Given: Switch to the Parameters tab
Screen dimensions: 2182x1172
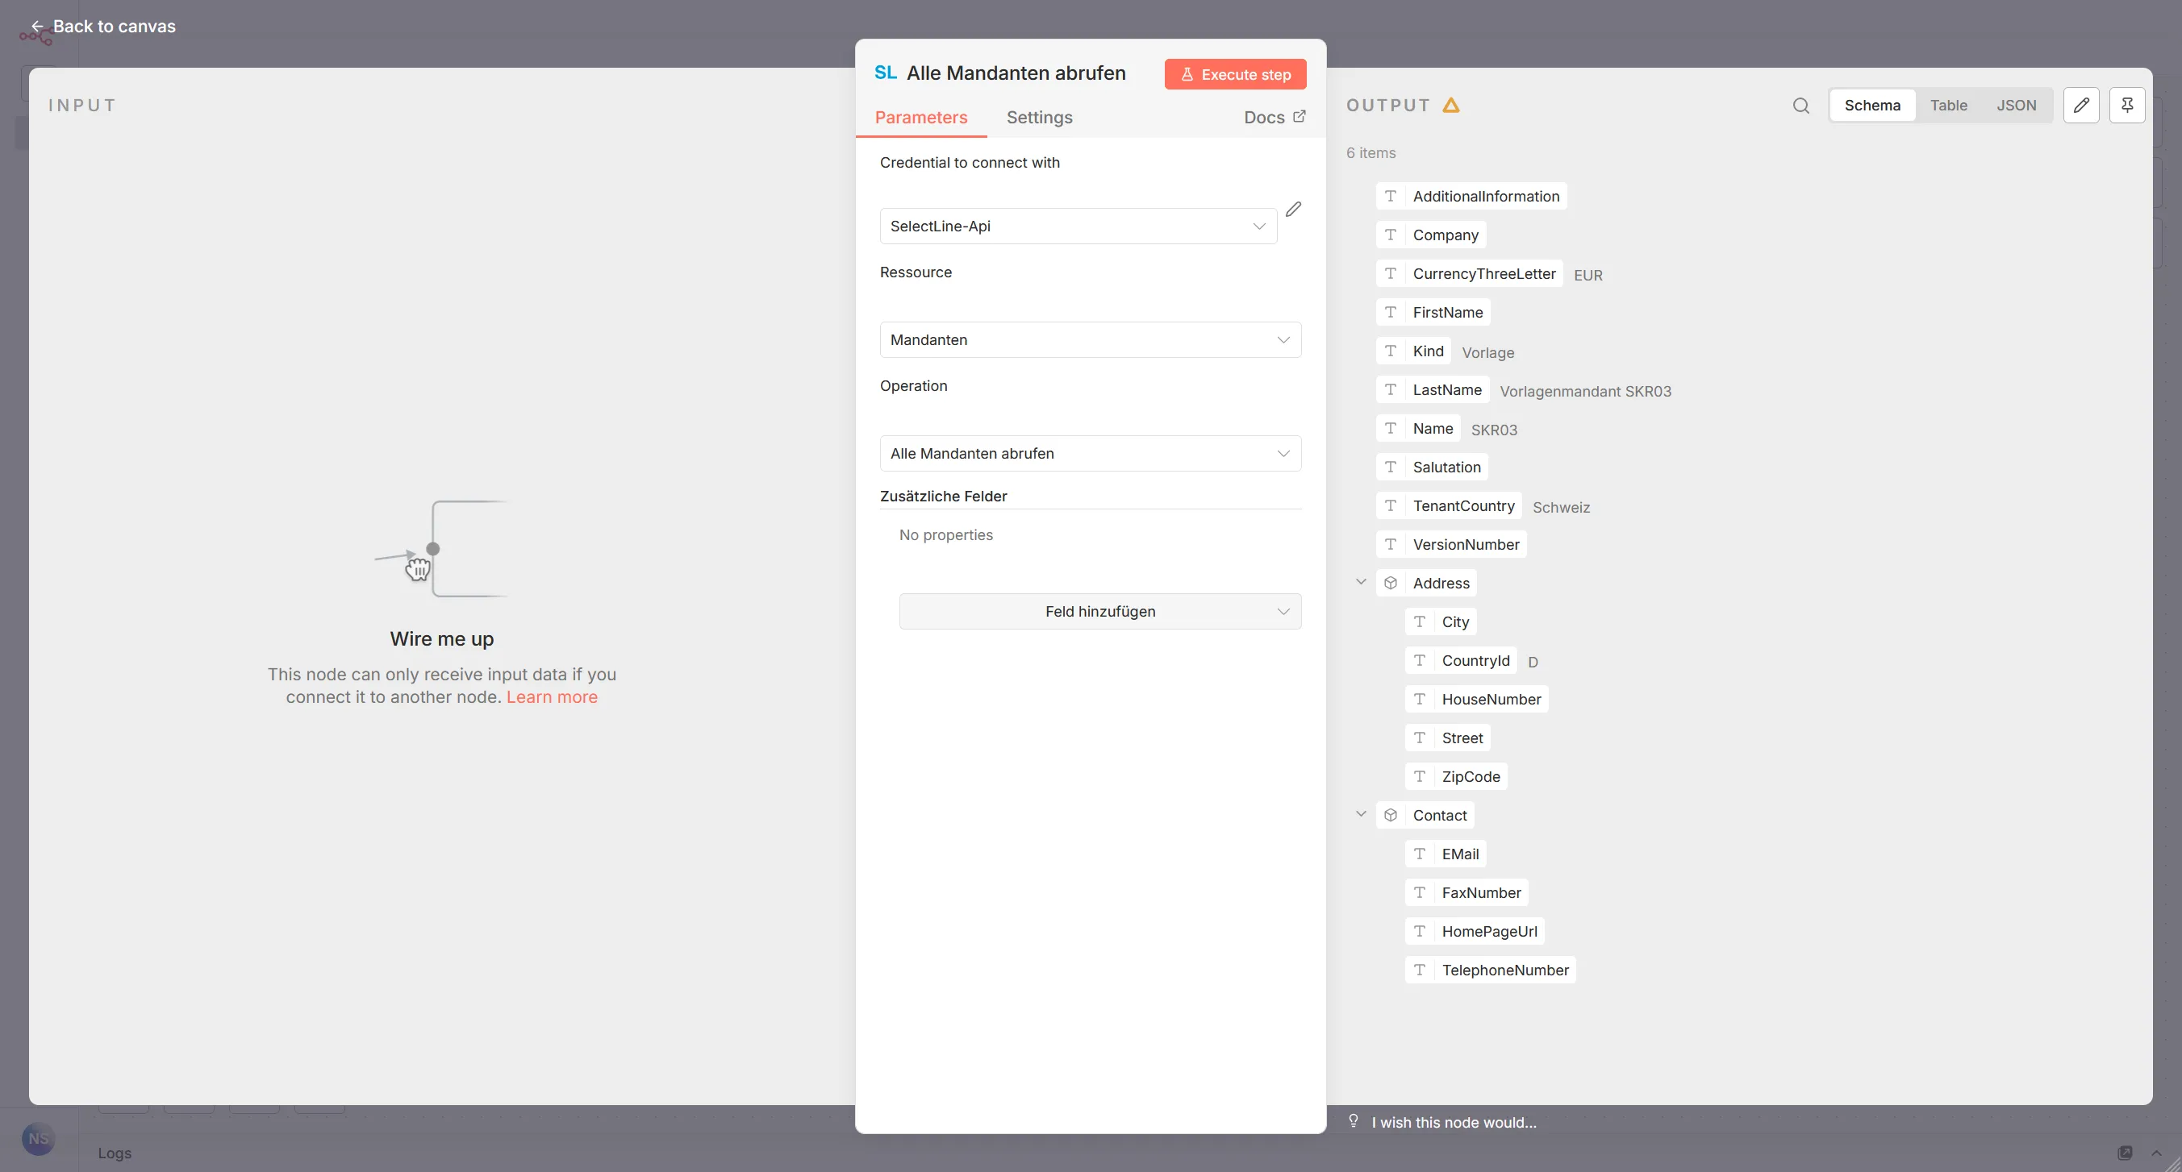Looking at the screenshot, I should 920,118.
